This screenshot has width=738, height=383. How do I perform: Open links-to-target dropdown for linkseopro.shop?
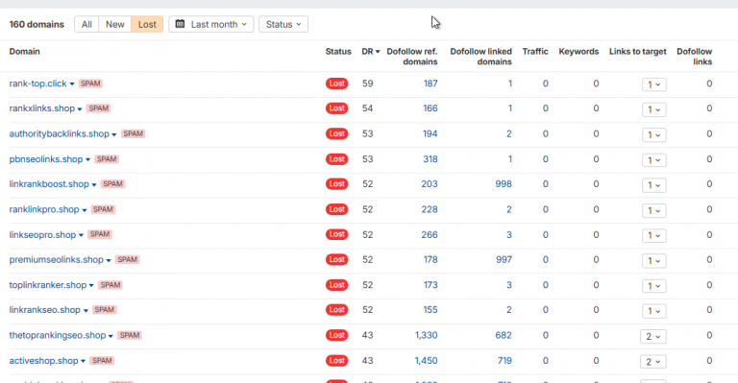653,235
